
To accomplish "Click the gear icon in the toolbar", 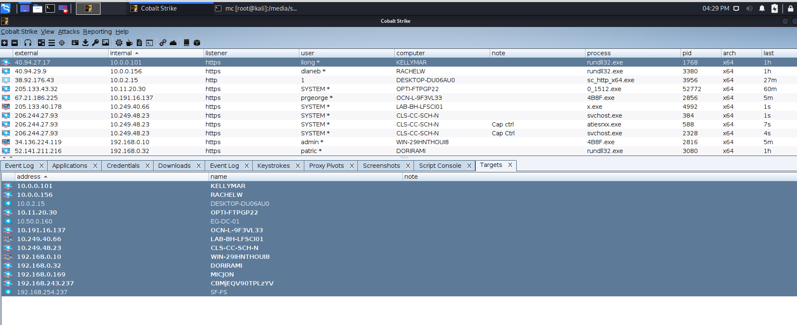I will [119, 43].
